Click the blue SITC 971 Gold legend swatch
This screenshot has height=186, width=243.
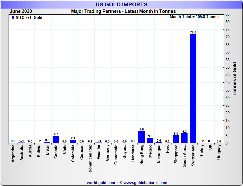coord(13,17)
